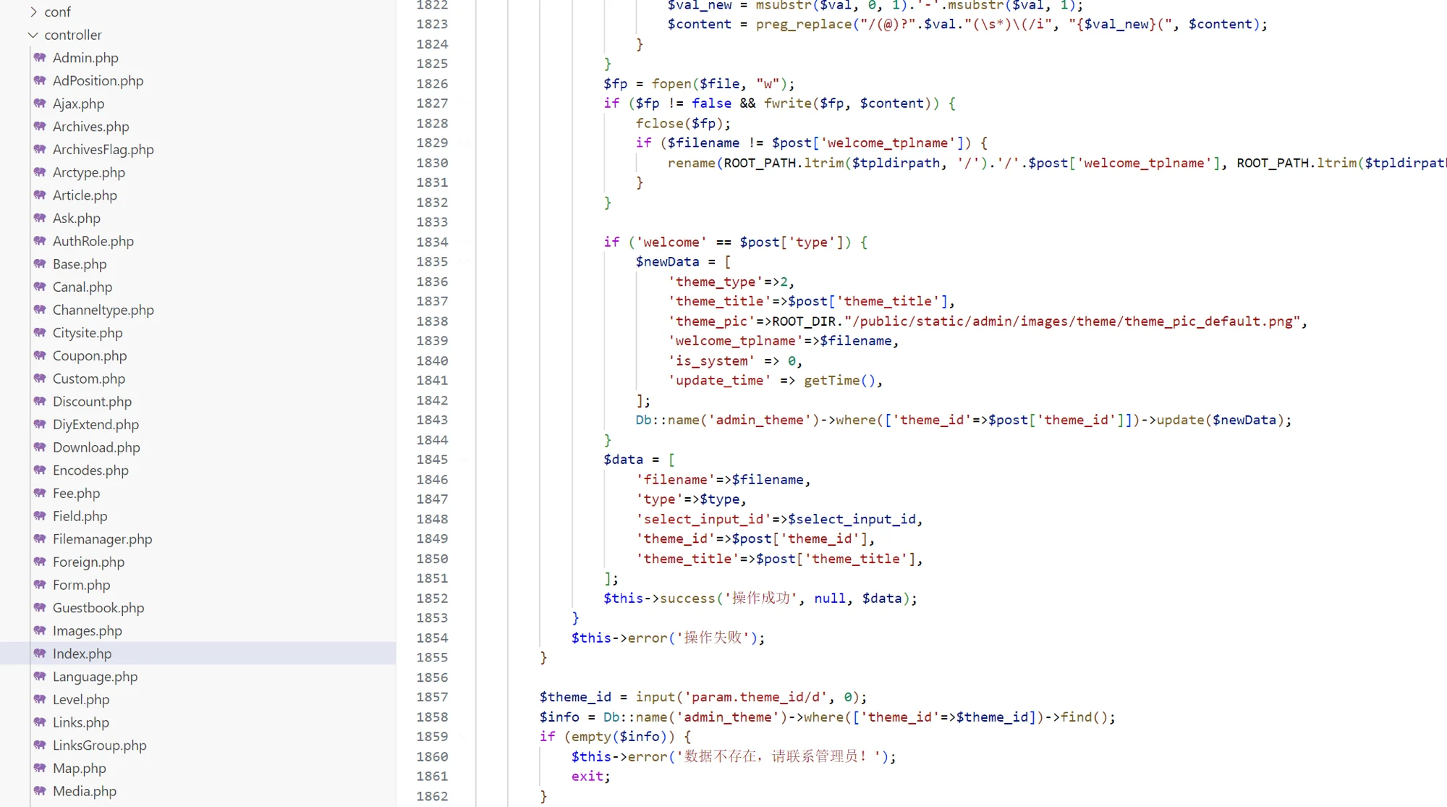Open LinksGroup.php file
The height and width of the screenshot is (807, 1447).
pos(99,745)
